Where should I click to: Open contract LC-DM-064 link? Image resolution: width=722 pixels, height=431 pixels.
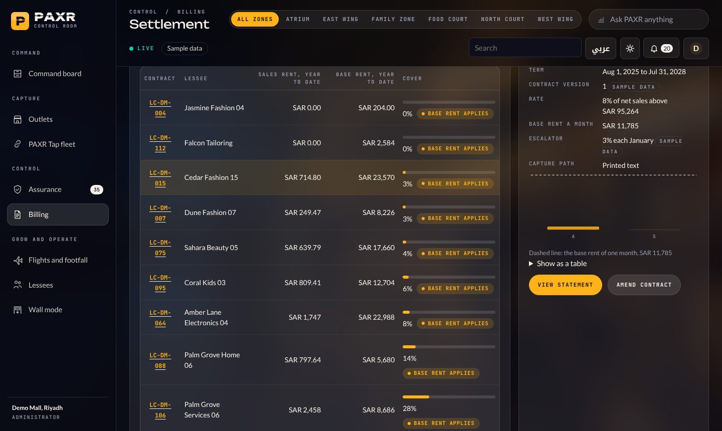(160, 318)
